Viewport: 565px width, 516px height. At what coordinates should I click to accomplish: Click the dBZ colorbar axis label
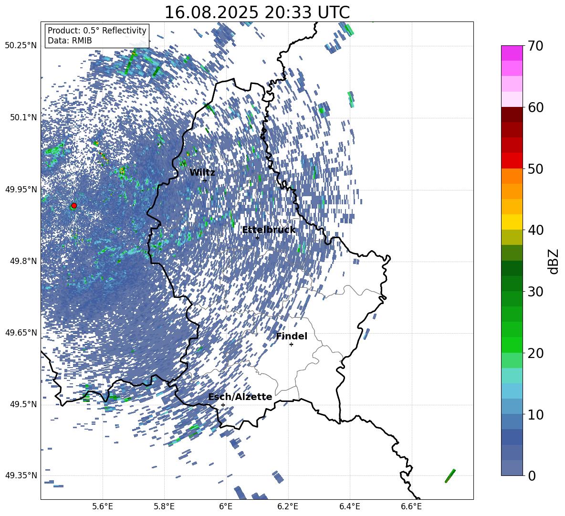click(x=554, y=261)
